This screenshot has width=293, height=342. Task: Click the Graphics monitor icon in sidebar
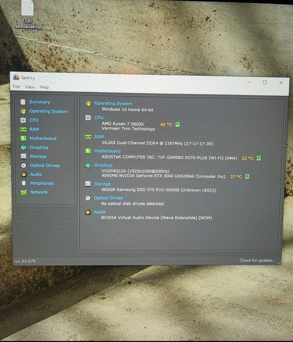(24, 147)
